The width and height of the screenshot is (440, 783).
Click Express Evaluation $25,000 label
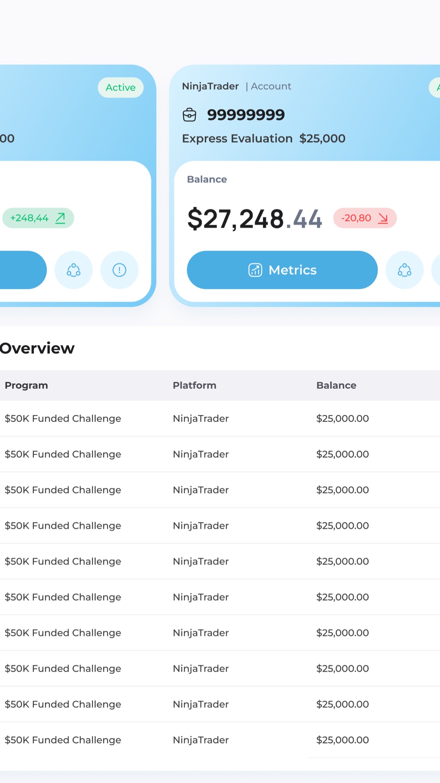pos(264,139)
